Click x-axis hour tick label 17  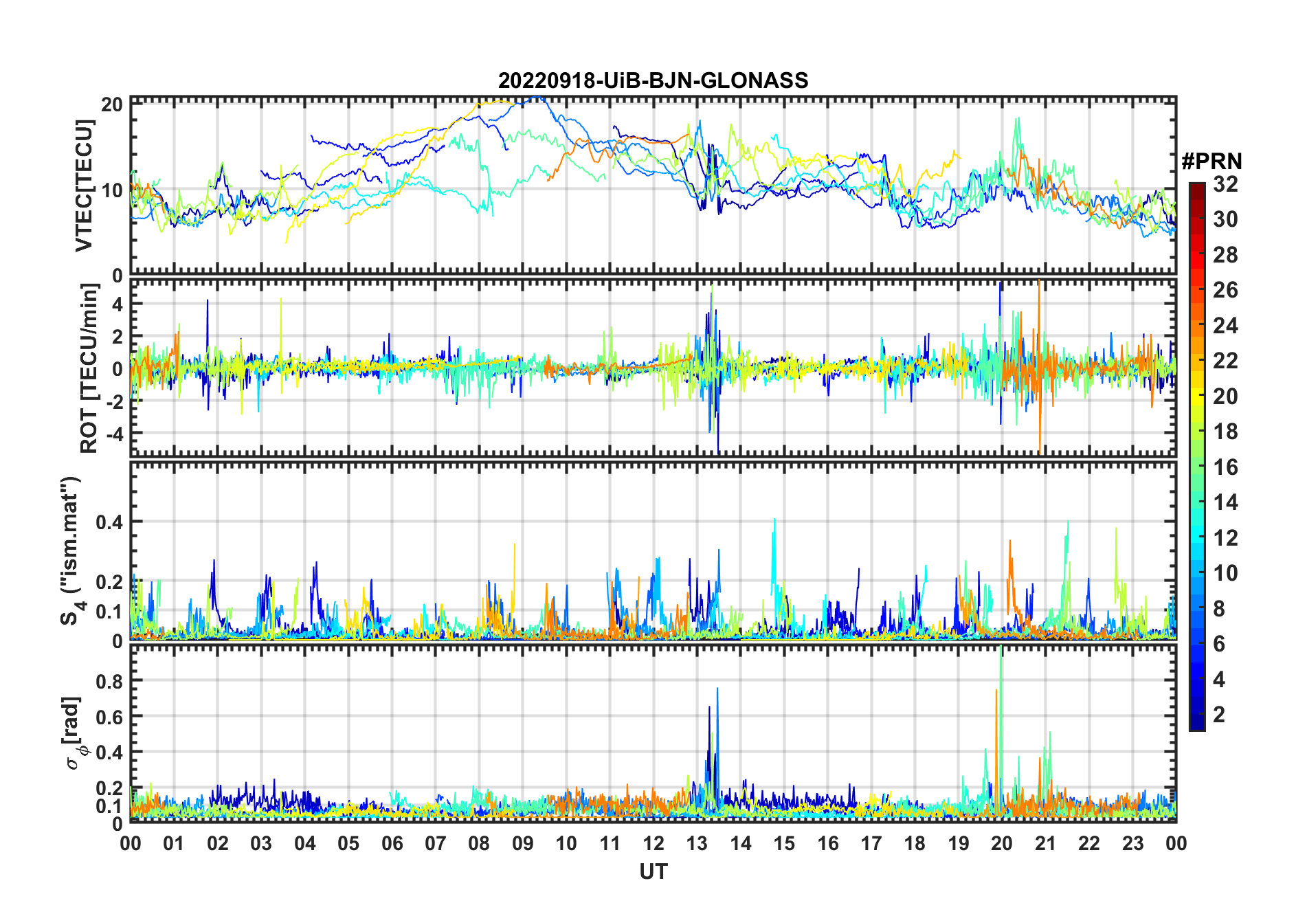871,844
